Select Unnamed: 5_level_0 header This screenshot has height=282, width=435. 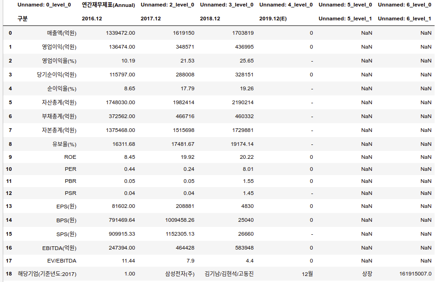345,5
